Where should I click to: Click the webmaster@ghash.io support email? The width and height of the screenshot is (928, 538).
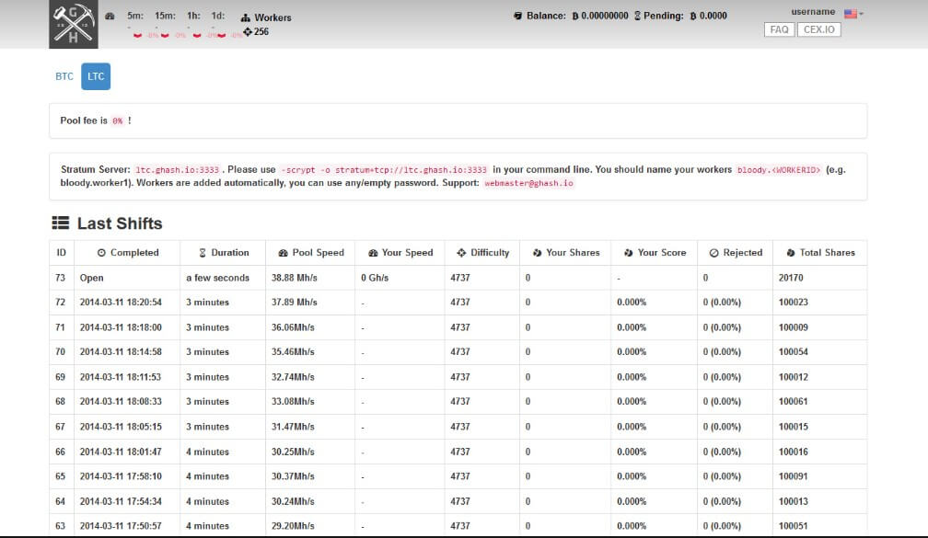coord(528,184)
